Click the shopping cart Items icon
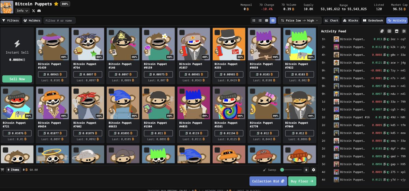Viewport: 409px width, 191px height. (x=2, y=170)
